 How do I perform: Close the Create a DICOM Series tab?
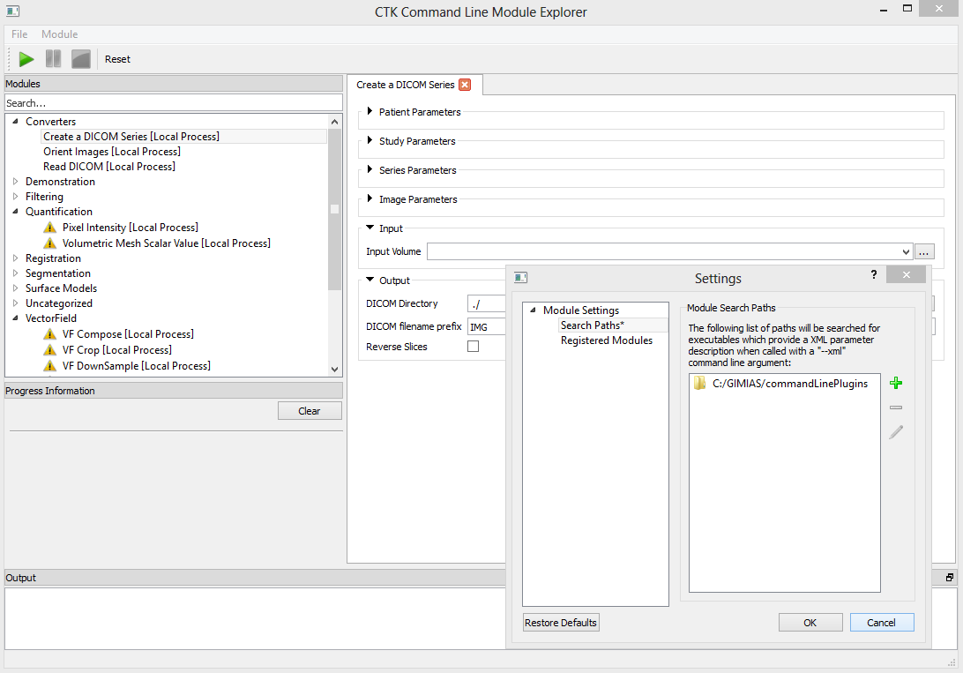[465, 85]
